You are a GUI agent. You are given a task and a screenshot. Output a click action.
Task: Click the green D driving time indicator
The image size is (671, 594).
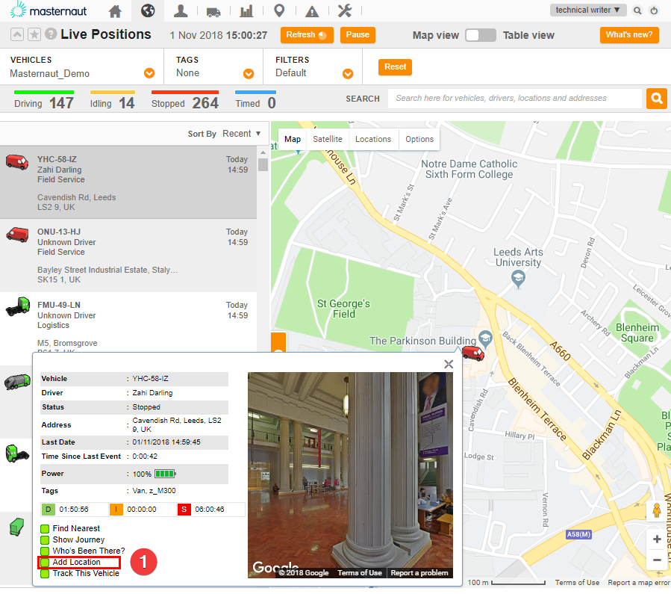[48, 510]
